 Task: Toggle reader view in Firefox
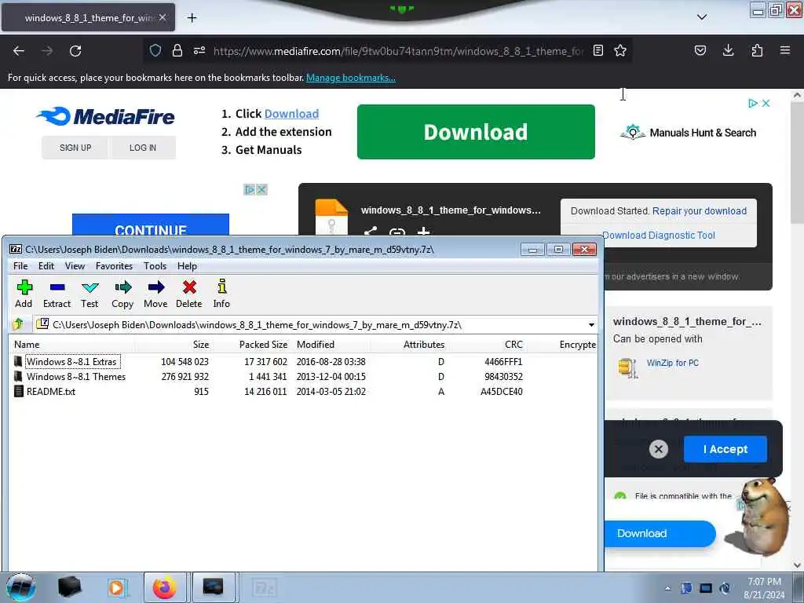pyautogui.click(x=598, y=50)
